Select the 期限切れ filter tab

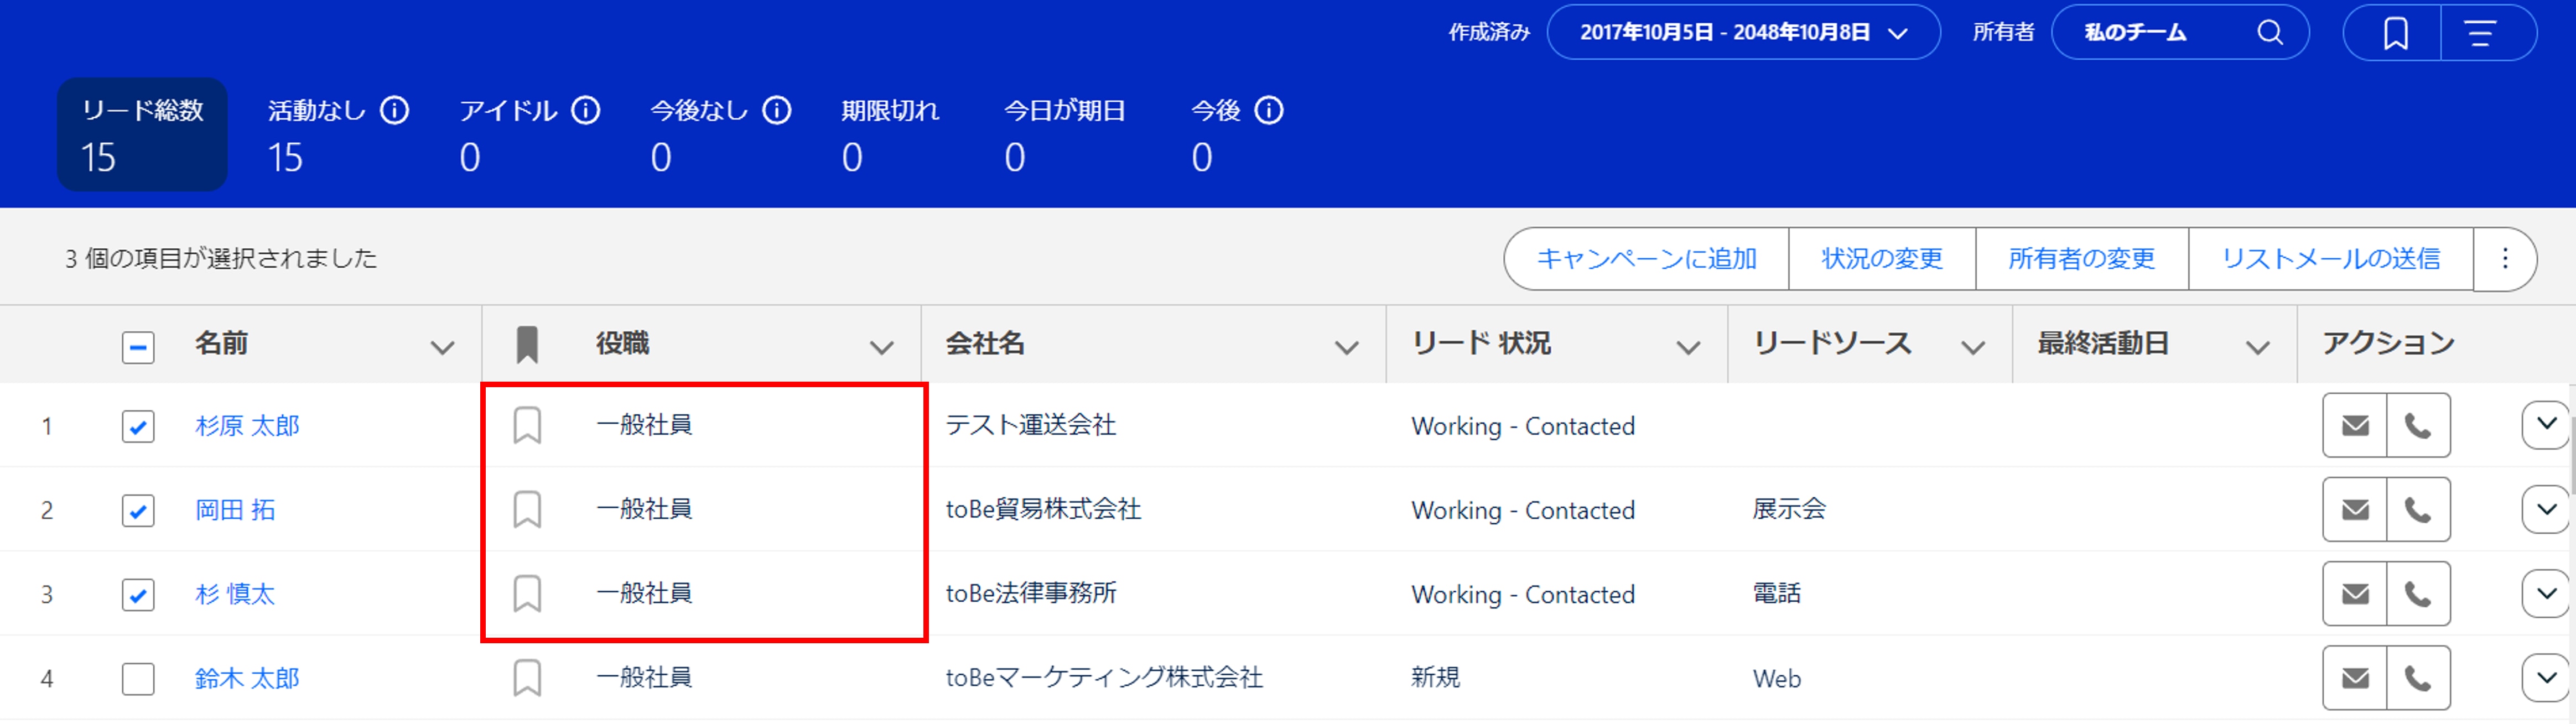(889, 134)
